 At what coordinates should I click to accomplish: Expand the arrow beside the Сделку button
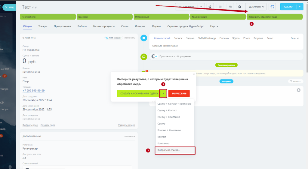(x=300, y=7)
